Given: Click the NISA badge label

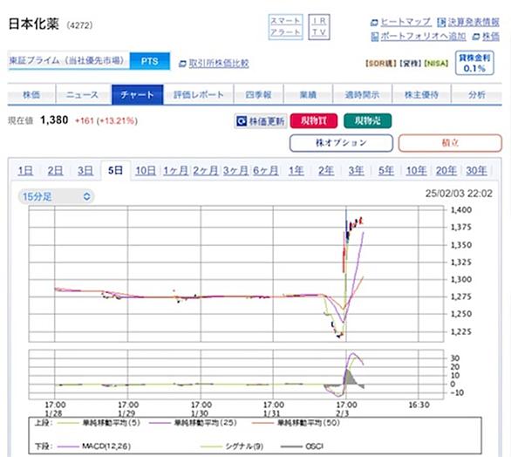Looking at the screenshot, I should click(x=436, y=64).
